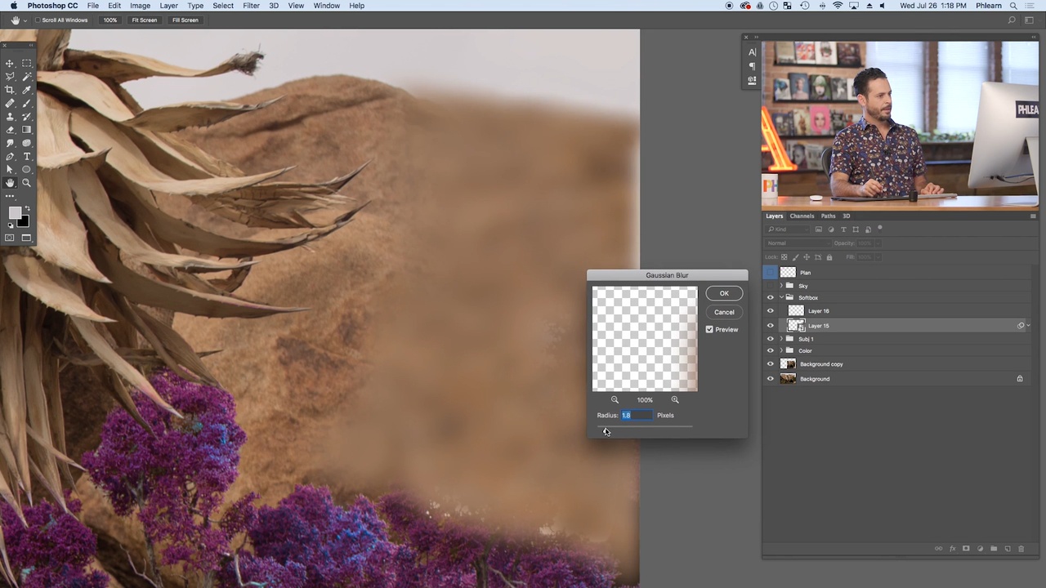Screen dimensions: 1046x588
Task: Expand Layer 15 smart filters arrow
Action: (x=1028, y=326)
